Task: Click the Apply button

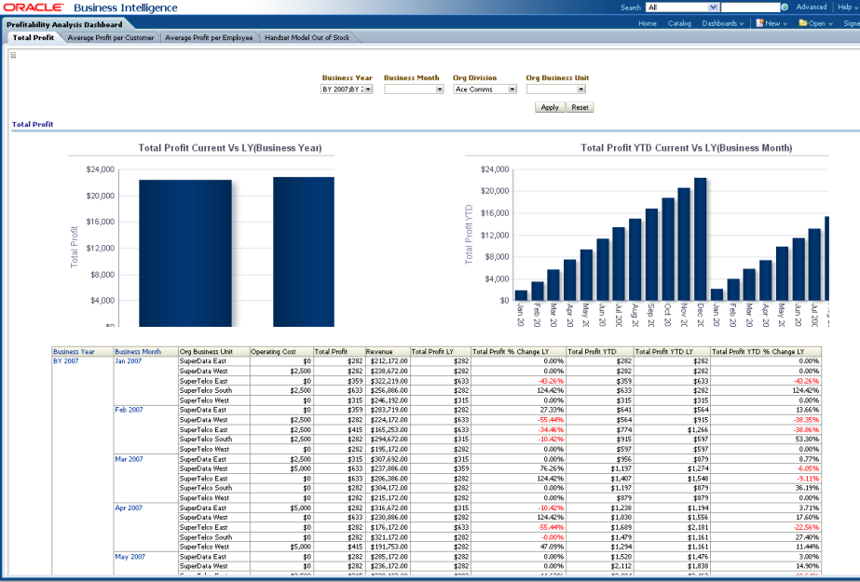Action: pos(550,107)
